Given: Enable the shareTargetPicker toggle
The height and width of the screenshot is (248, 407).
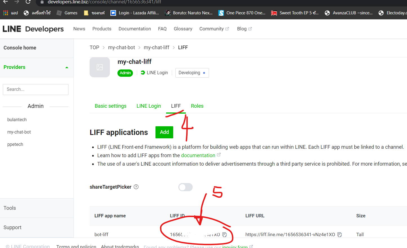Looking at the screenshot, I should (x=185, y=187).
